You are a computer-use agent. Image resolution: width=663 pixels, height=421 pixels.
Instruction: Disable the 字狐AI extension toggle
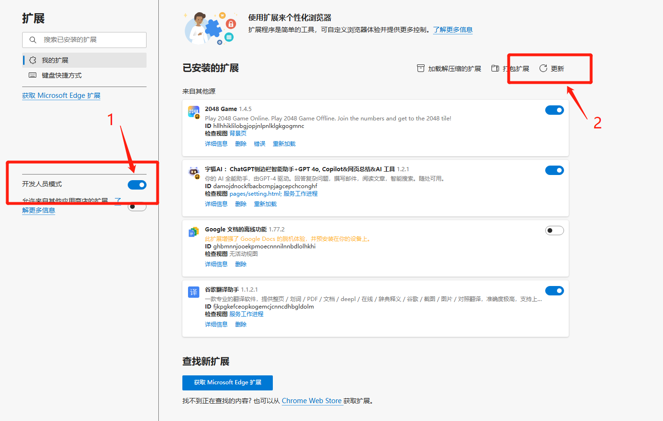(x=555, y=170)
